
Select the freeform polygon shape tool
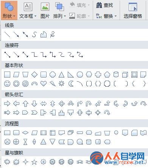44,34
